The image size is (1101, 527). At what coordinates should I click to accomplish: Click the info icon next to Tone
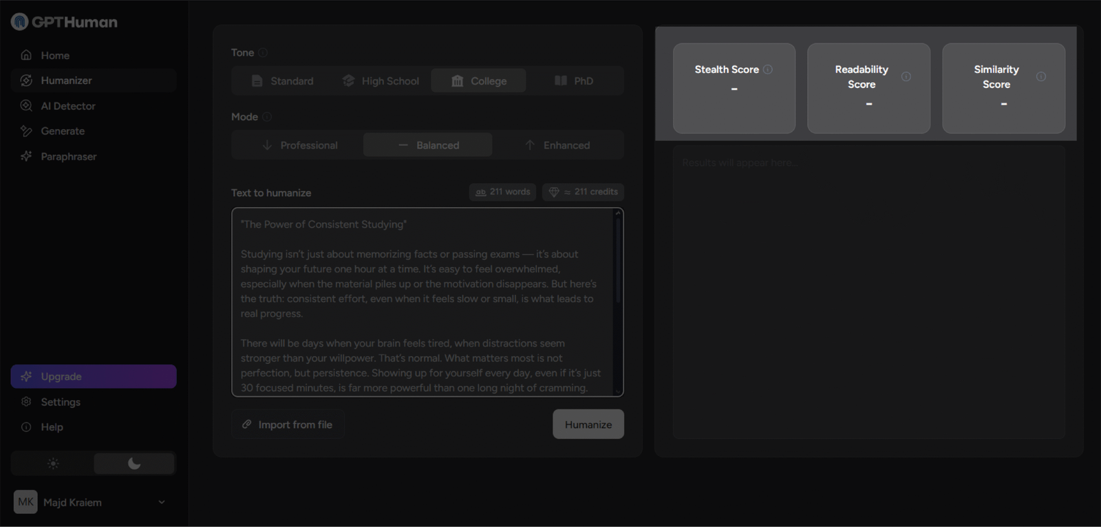pyautogui.click(x=263, y=53)
